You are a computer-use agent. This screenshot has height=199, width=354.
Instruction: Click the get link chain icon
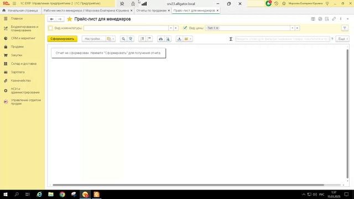pos(334,19)
